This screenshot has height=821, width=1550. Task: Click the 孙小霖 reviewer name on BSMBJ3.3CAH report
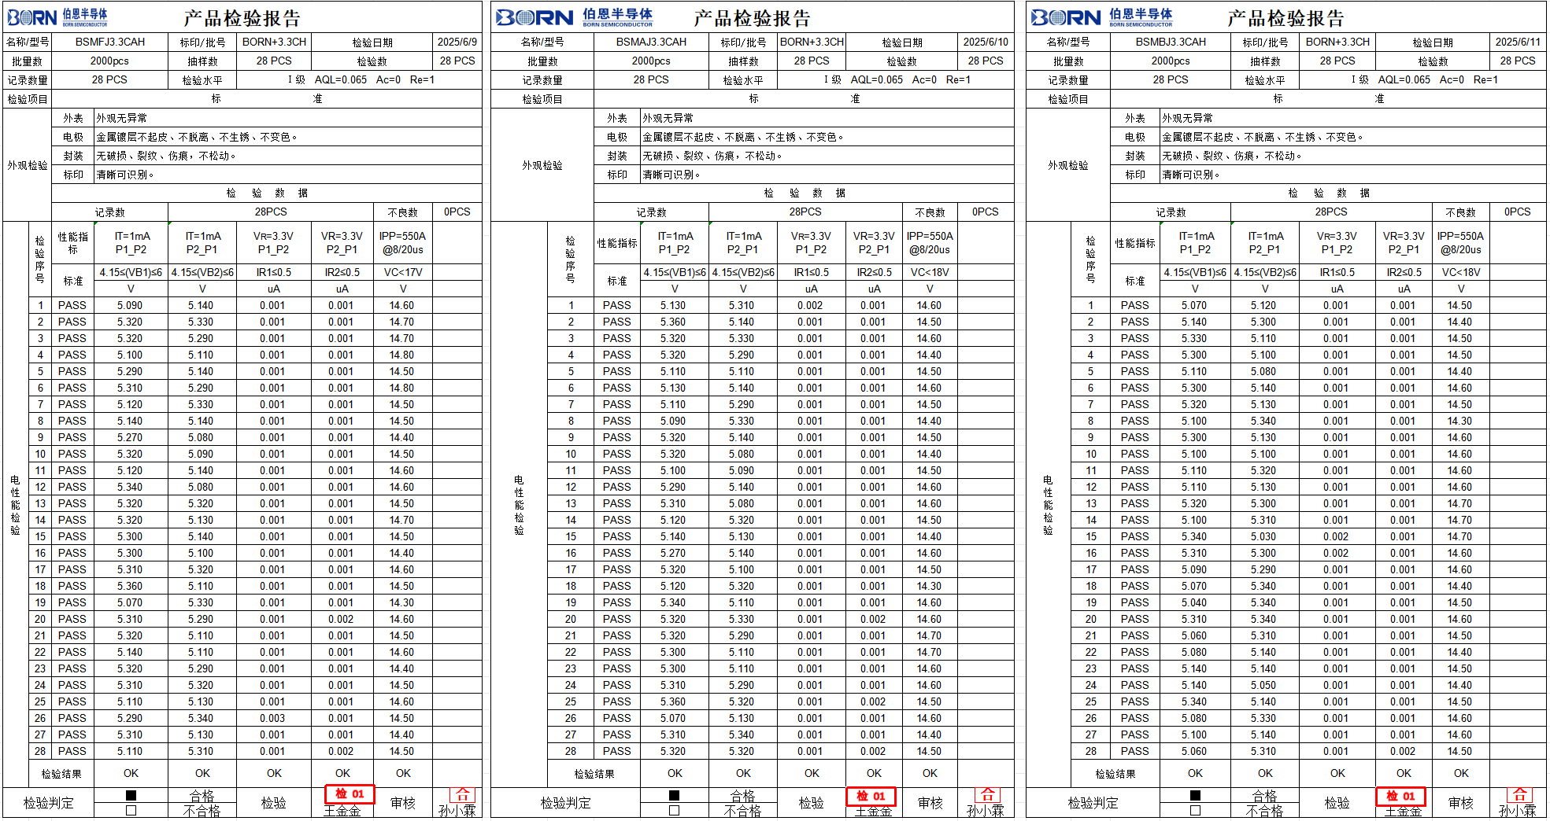[x=1517, y=812]
